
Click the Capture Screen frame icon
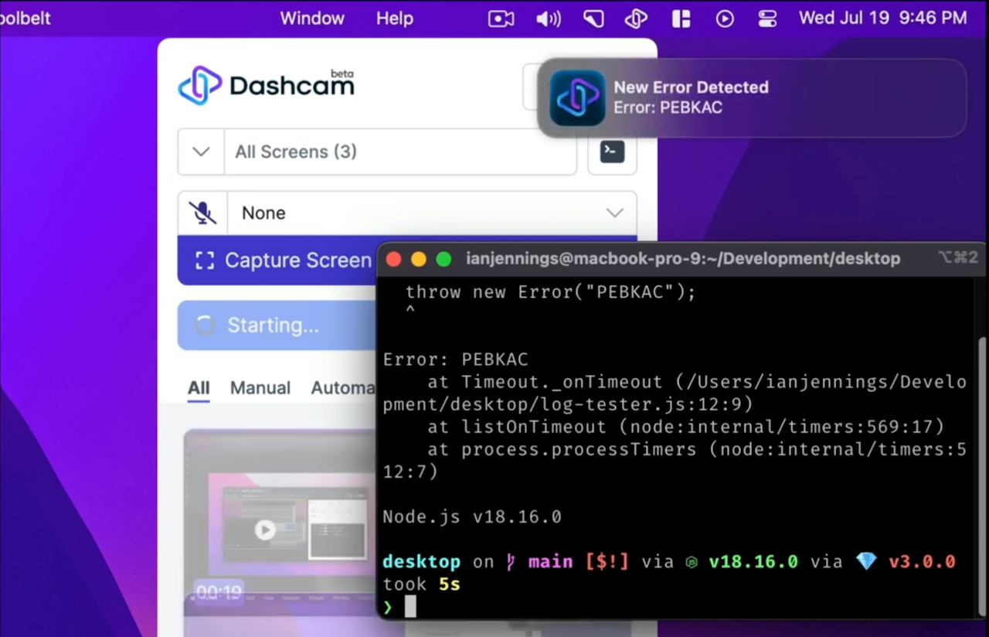click(205, 261)
